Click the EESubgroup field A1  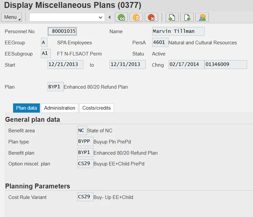click(x=46, y=54)
